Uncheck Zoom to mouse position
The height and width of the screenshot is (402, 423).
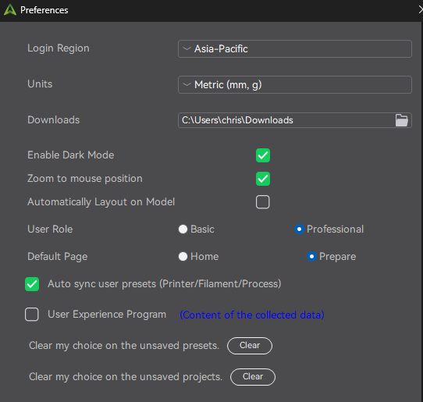tap(263, 179)
